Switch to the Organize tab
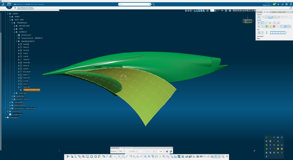 pos(274,12)
